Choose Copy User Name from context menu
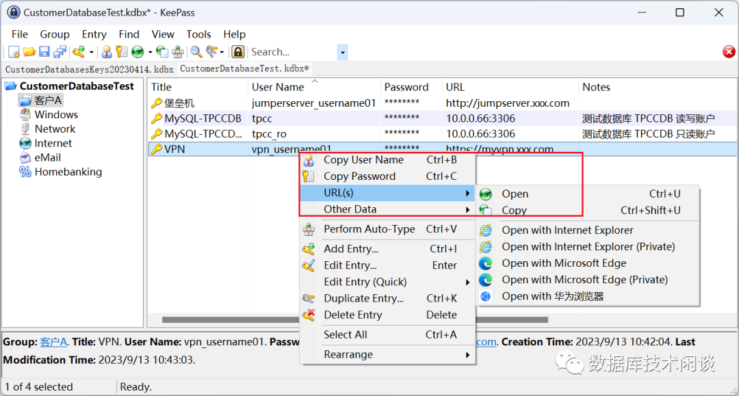The width and height of the screenshot is (739, 396). tap(387, 160)
